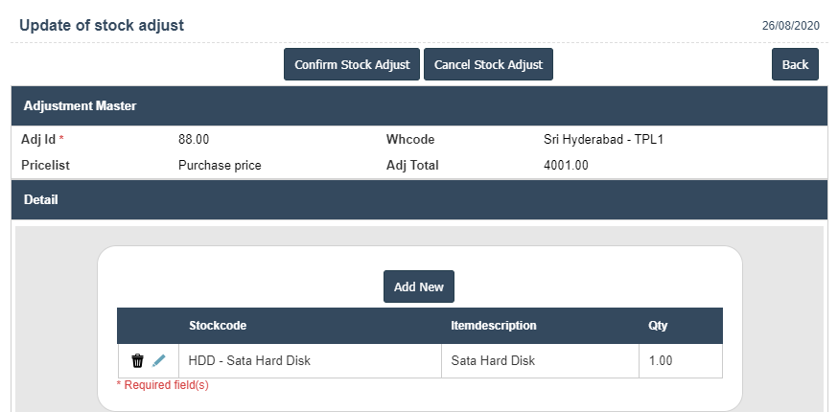
Task: Click the Purchase price pricelist value
Action: pos(220,165)
